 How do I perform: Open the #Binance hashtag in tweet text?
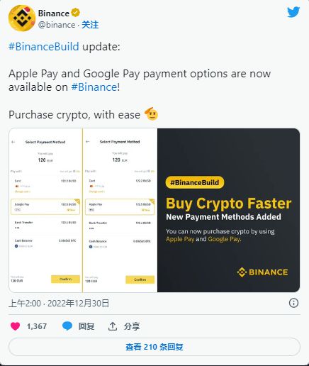point(94,87)
